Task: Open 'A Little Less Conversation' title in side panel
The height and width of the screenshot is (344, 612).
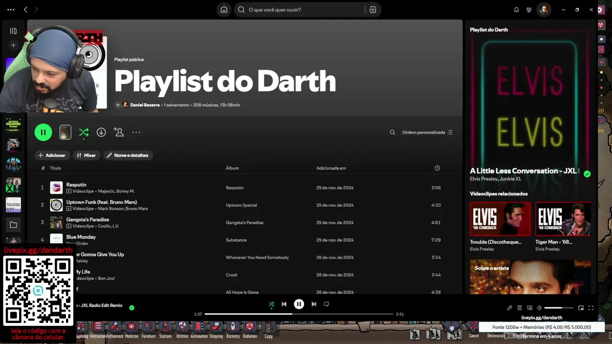Action: (x=525, y=171)
